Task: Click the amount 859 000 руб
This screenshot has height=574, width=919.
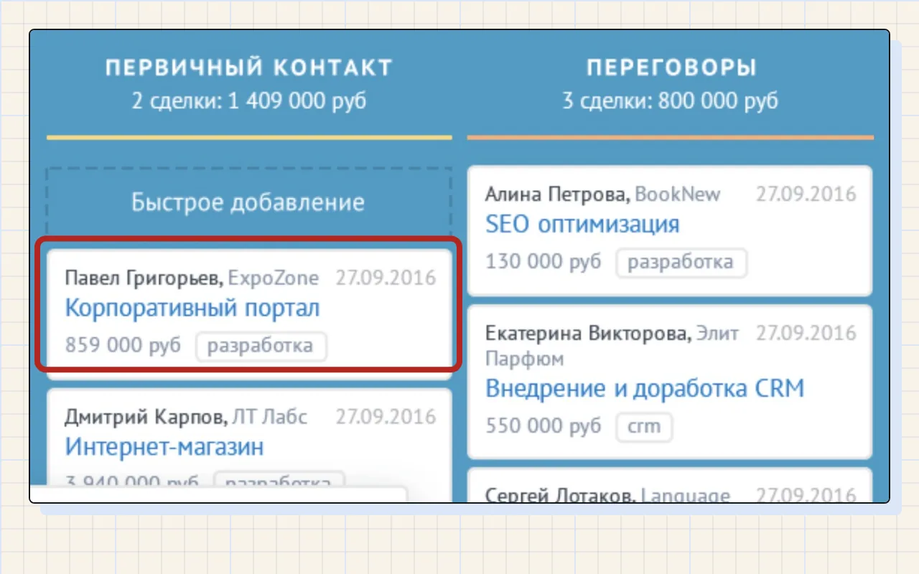Action: tap(123, 346)
